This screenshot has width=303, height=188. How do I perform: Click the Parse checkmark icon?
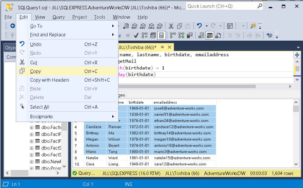(x=136, y=35)
